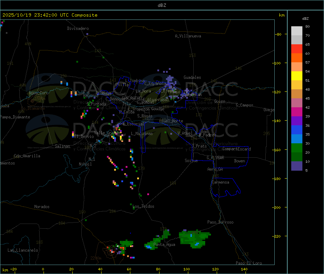The image size is (324, 274).
Task: Select the magenta 39-42 dBZ legend swatch
Action: click(x=297, y=112)
